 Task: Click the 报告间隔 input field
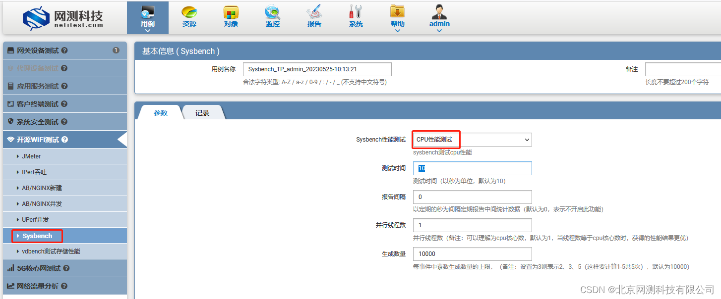pyautogui.click(x=472, y=197)
